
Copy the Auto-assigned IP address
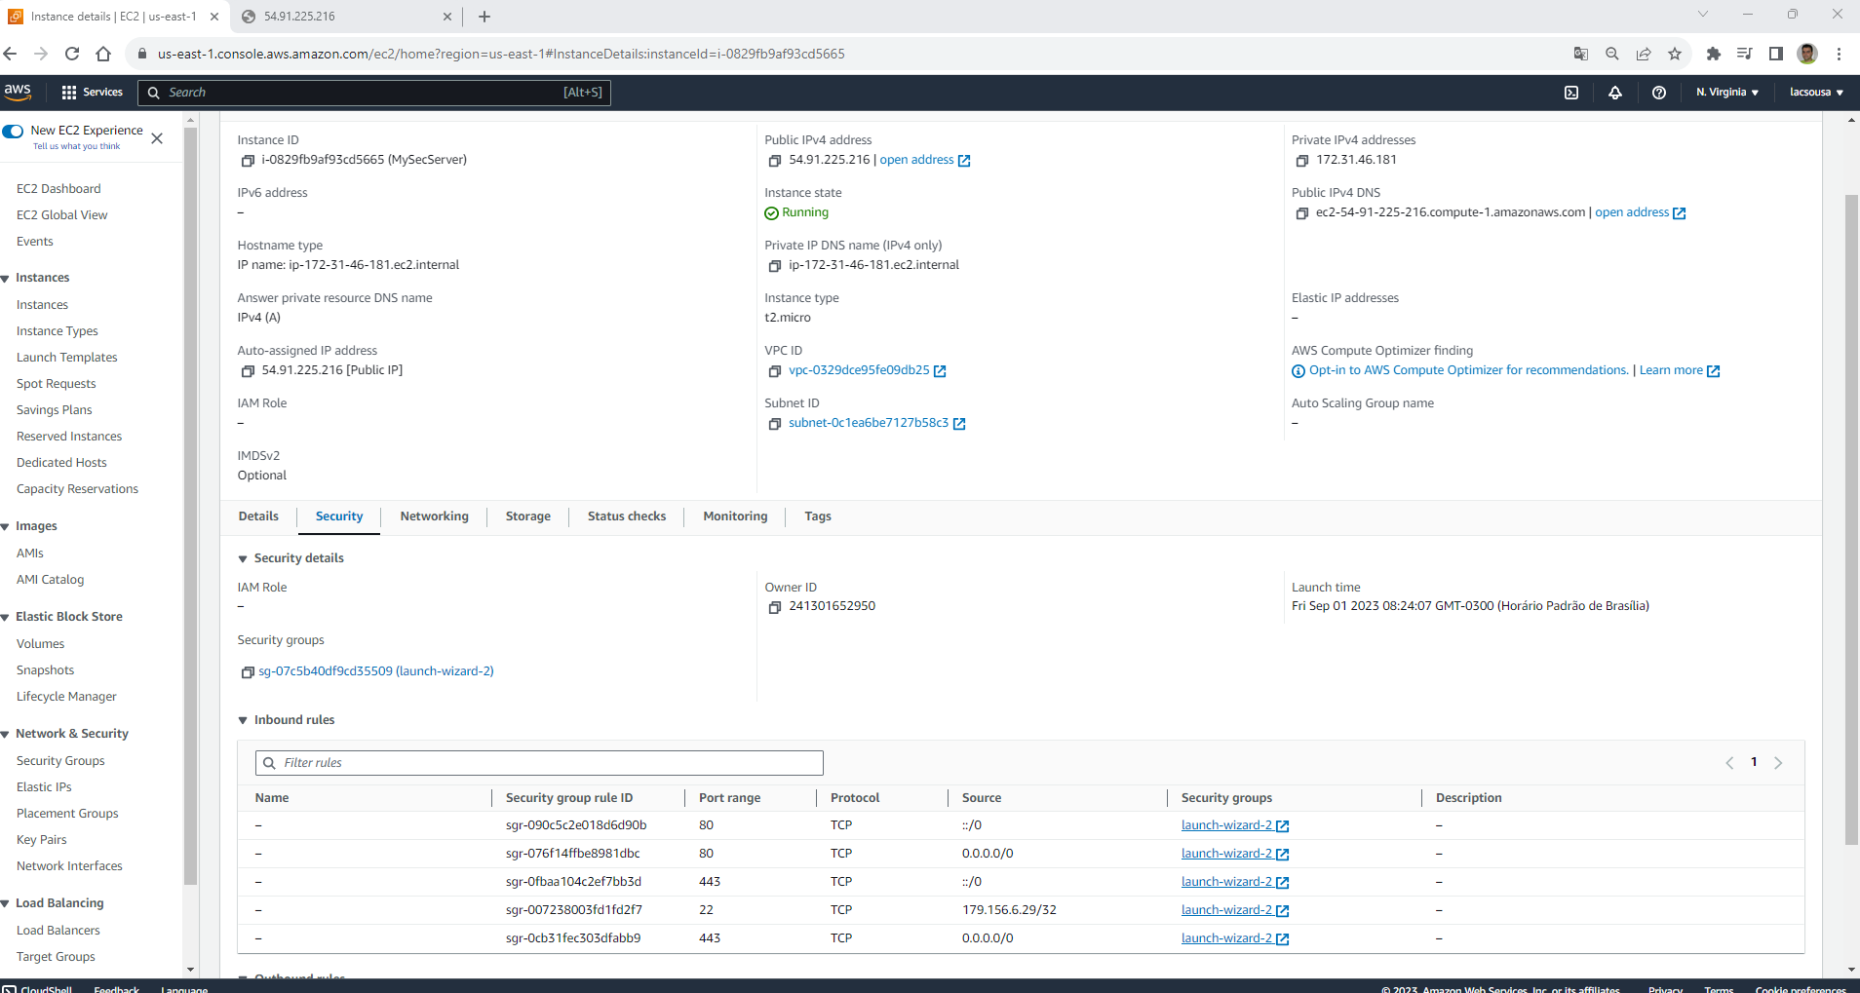pyautogui.click(x=248, y=371)
